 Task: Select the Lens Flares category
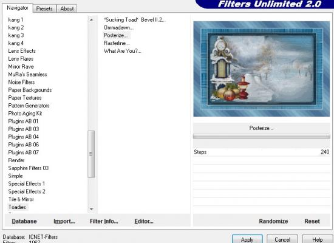coord(21,58)
